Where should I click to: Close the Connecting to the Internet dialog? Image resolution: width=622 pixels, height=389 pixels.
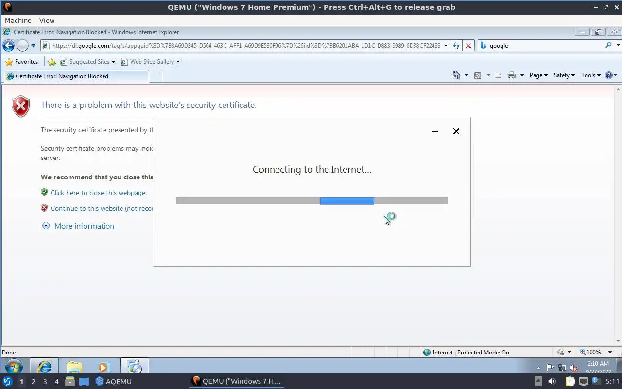[456, 131]
